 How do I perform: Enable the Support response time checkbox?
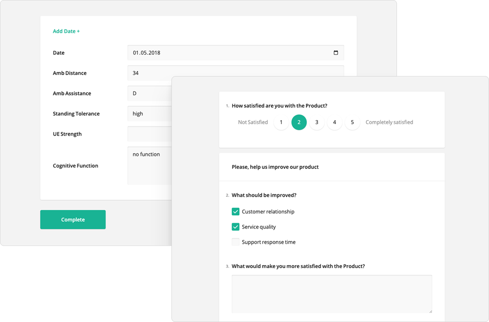pos(235,242)
